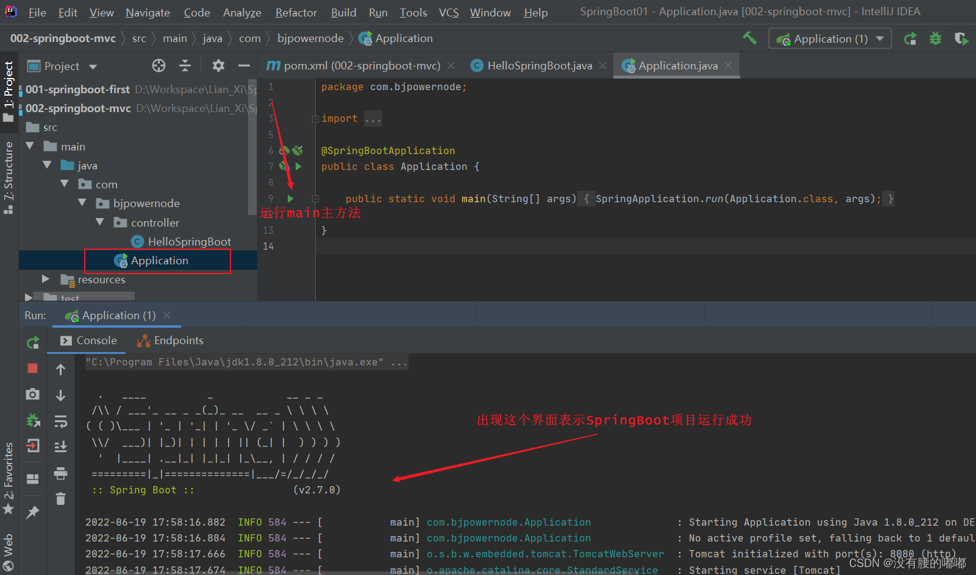Screen dimensions: 976x575
Task: Click the Run with Coverage shield icon
Action: (961, 39)
